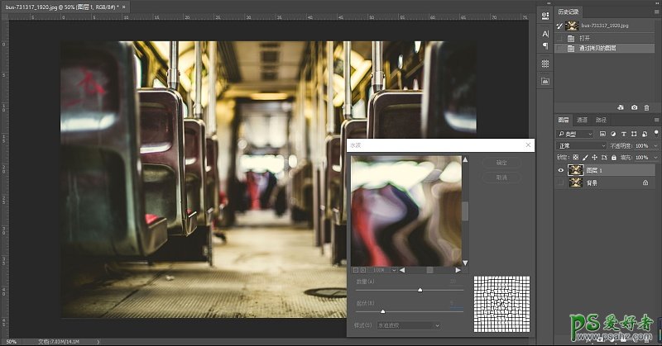Create new snapshot using the camera icon
662x346 pixels.
pyautogui.click(x=635, y=107)
